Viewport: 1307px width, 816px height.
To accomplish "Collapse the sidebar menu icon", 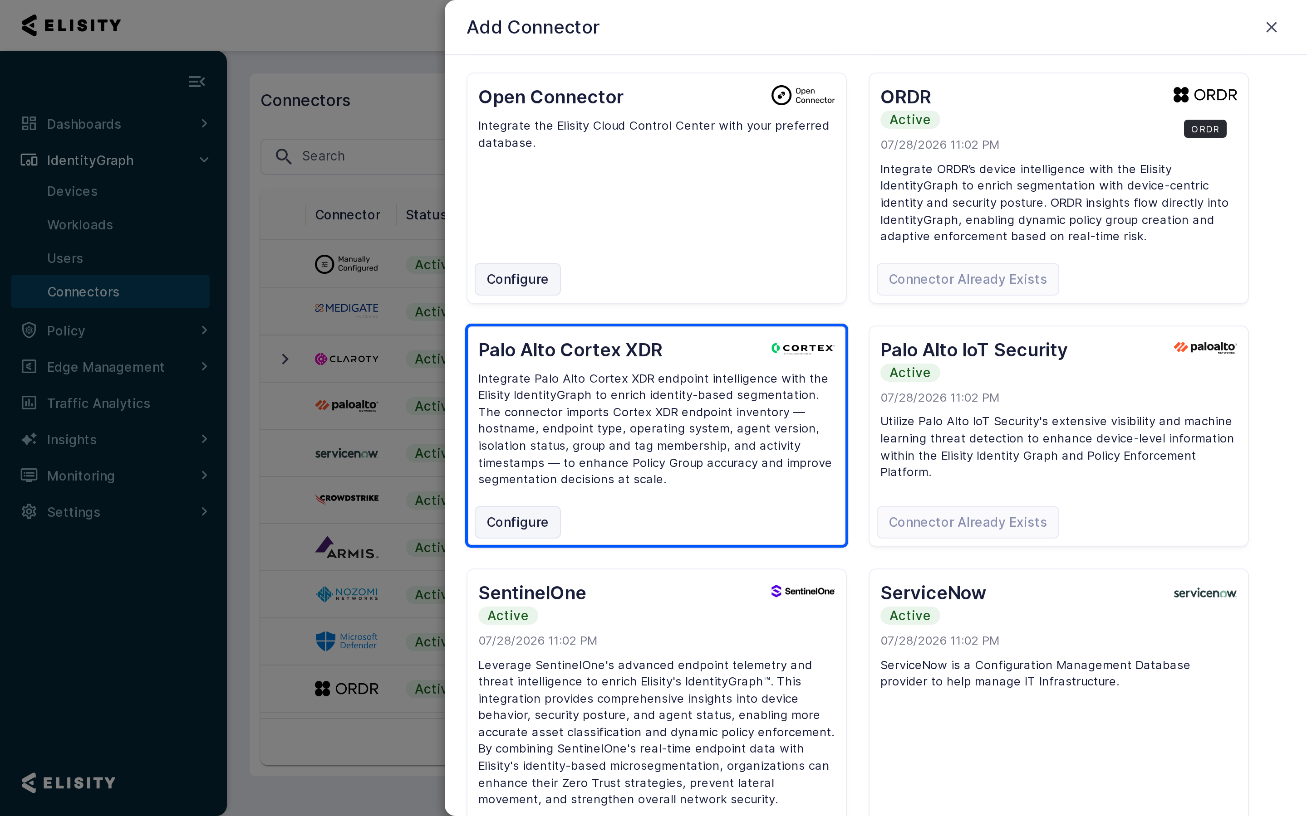I will (197, 82).
